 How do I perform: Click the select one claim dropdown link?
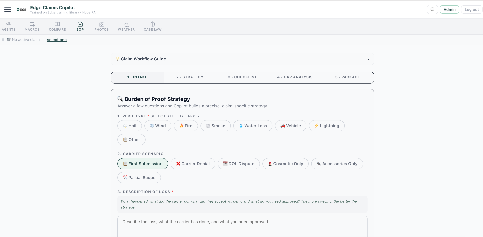[x=57, y=40]
